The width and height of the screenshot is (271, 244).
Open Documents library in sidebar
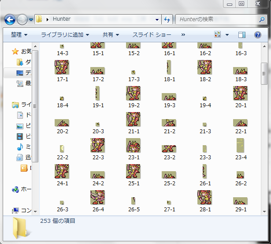24,115
